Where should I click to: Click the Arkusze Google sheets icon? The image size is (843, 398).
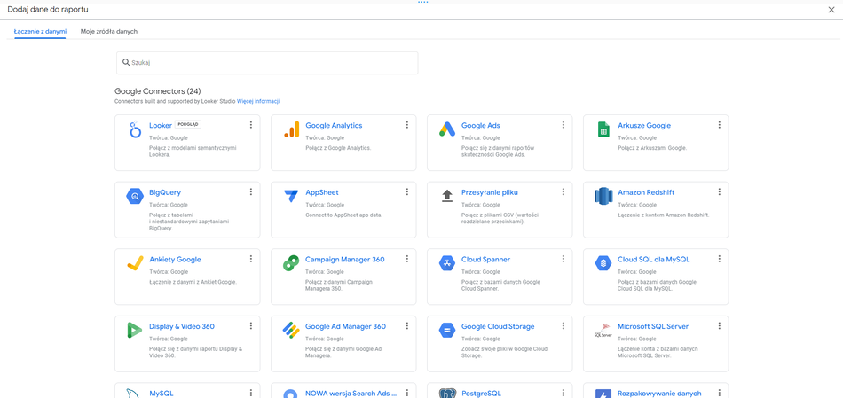pos(603,130)
